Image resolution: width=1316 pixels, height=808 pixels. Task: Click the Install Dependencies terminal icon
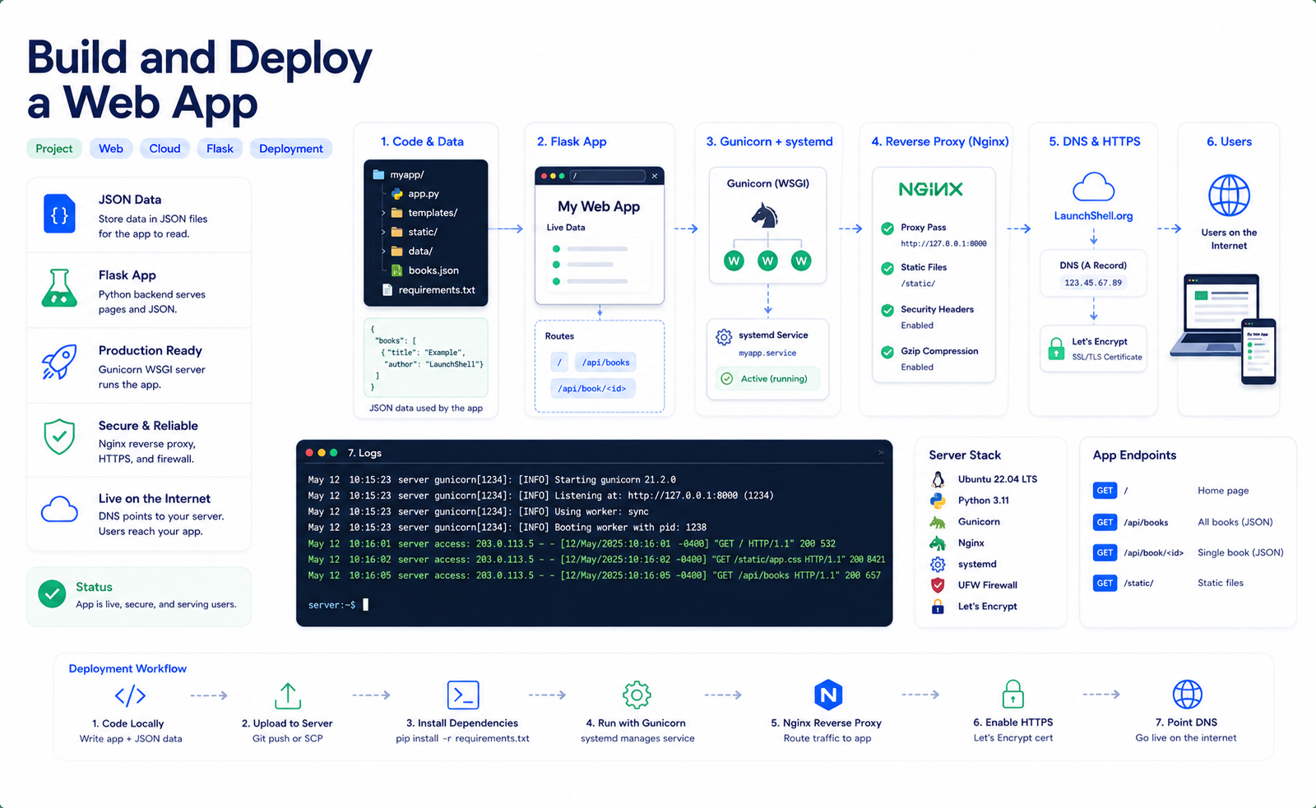[x=463, y=695]
